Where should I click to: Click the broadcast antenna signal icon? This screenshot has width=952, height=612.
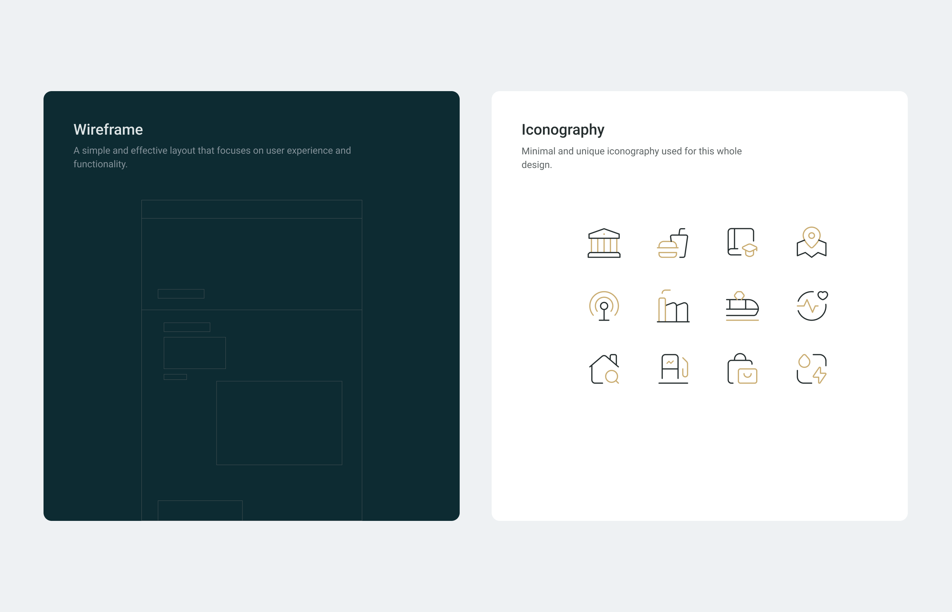604,306
